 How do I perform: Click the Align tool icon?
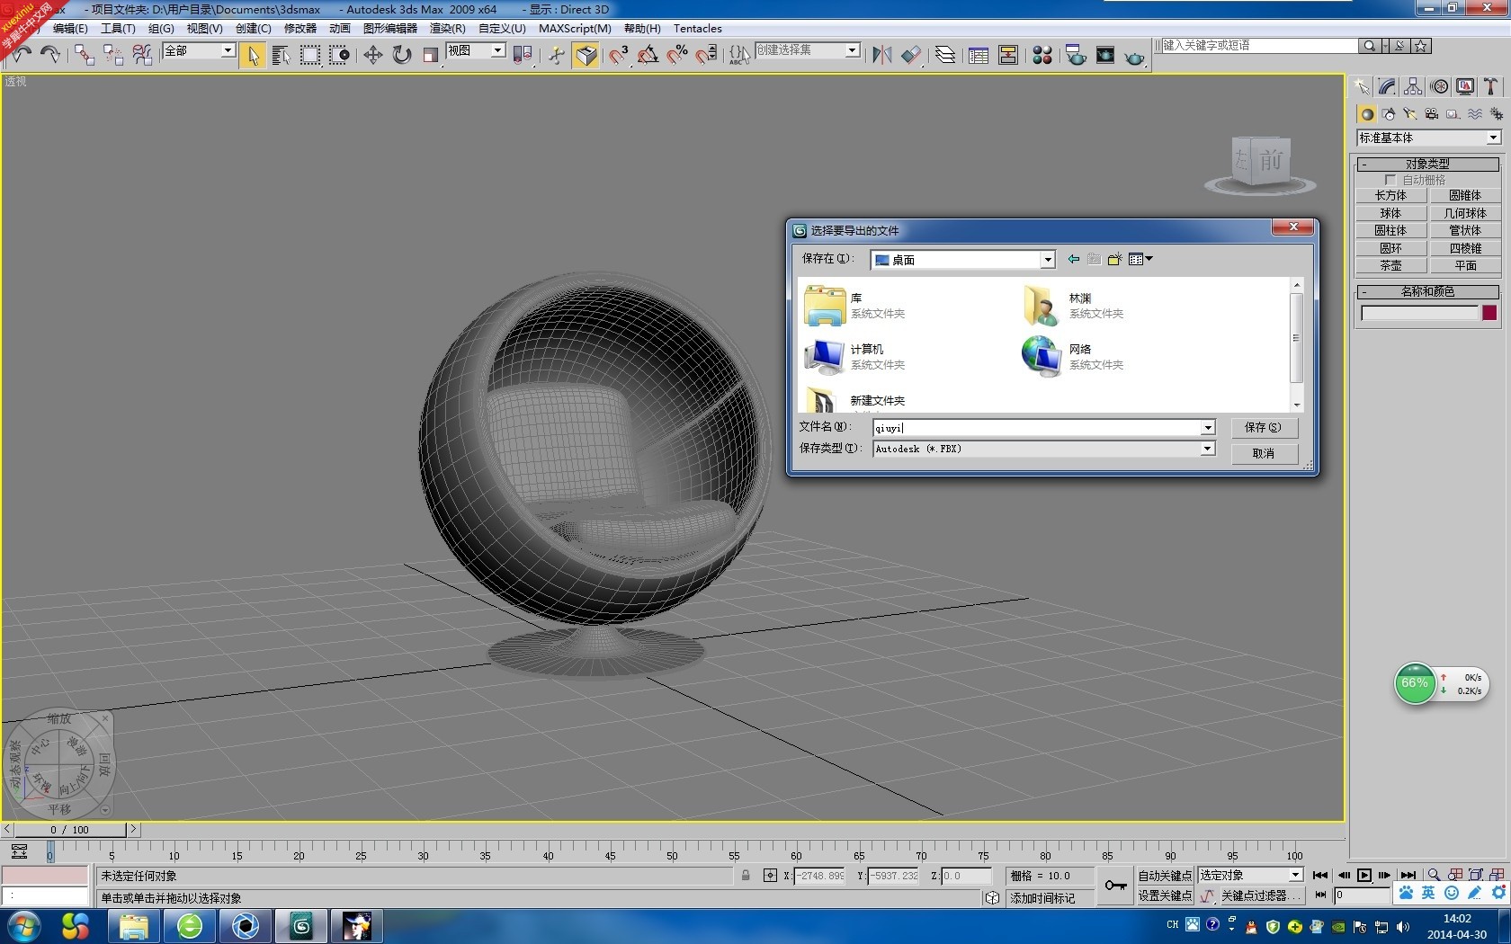911,56
